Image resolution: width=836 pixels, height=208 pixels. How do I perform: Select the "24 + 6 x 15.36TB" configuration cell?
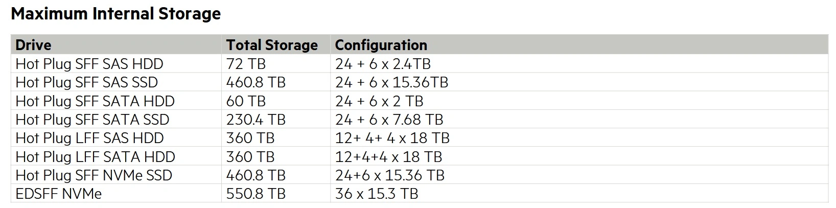(x=391, y=82)
